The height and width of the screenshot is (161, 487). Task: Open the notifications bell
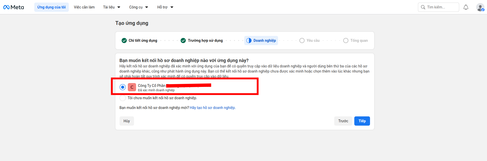click(x=466, y=7)
